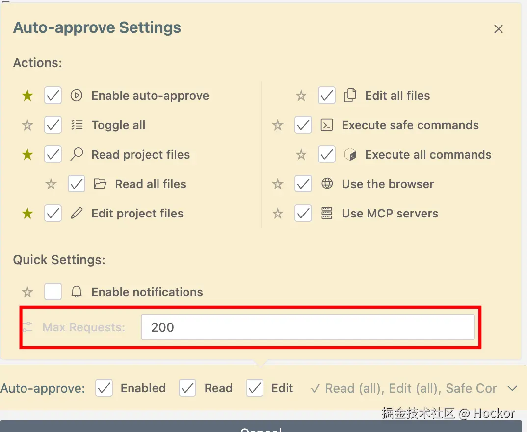The width and height of the screenshot is (527, 432).
Task: Click the favorite star beside Enable auto-approve
Action: pyautogui.click(x=27, y=96)
